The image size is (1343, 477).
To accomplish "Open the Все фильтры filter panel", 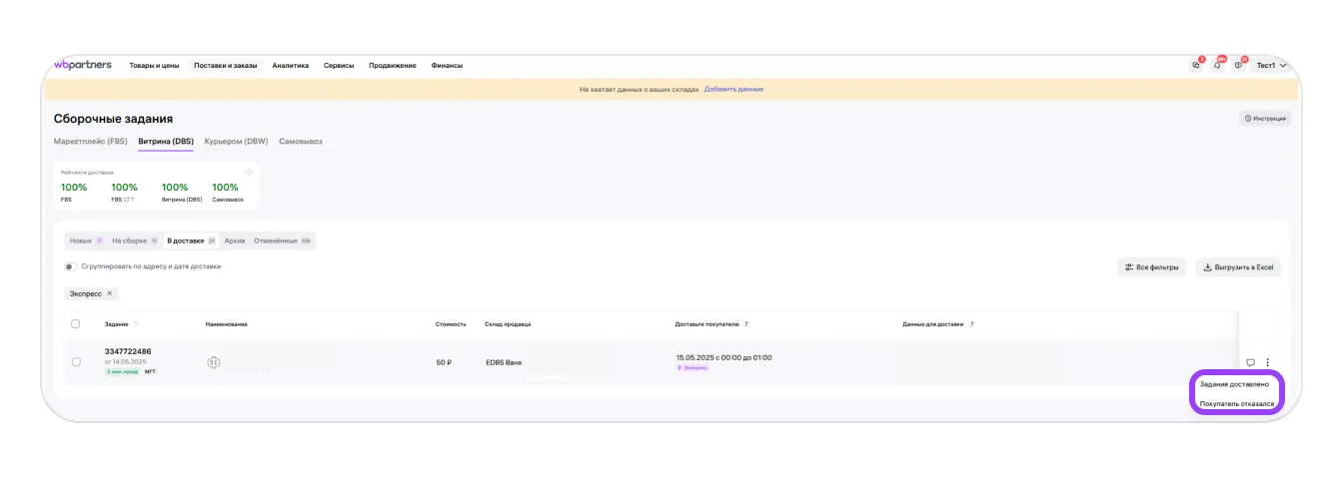I will click(1152, 267).
